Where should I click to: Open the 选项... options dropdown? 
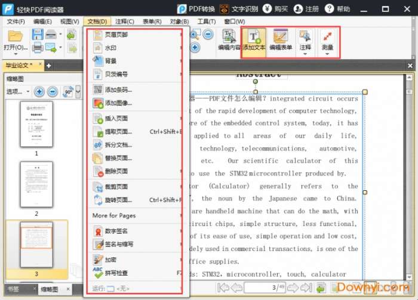[17, 92]
